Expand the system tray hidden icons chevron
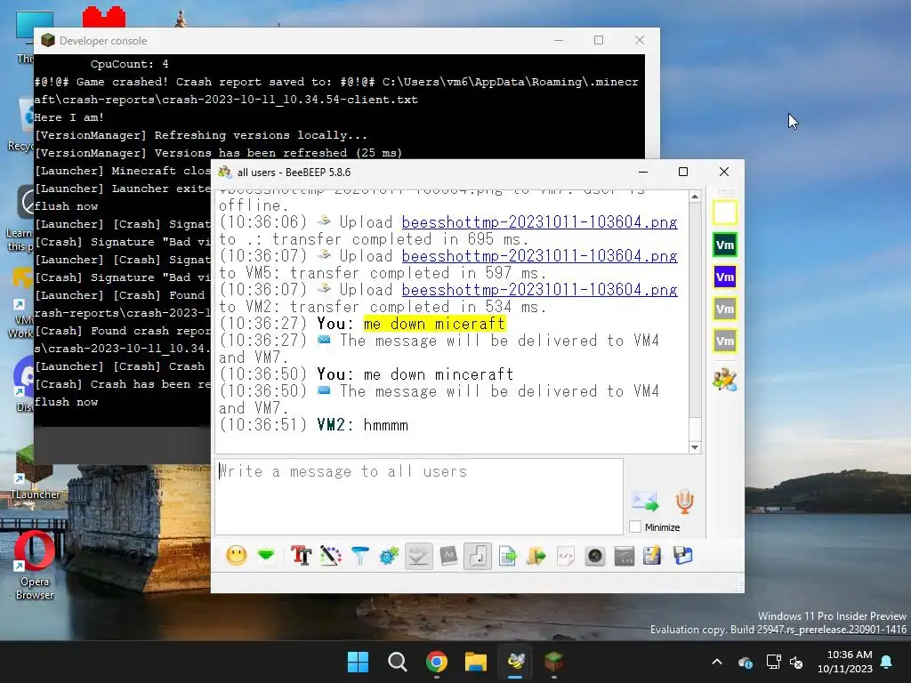The height and width of the screenshot is (683, 911). coord(717,662)
